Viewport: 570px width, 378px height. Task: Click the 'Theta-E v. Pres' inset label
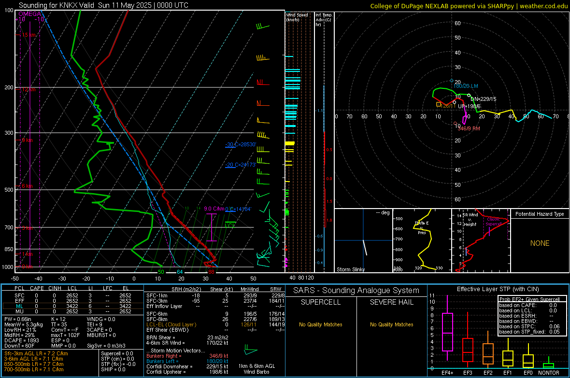(422, 228)
